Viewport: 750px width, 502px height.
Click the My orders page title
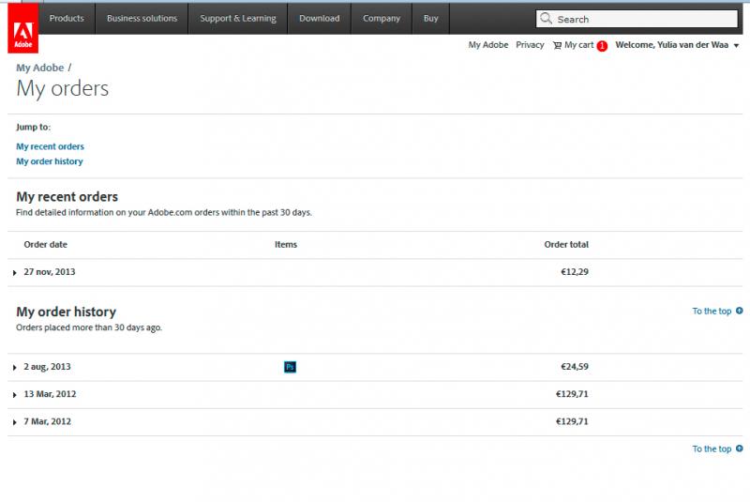63,89
